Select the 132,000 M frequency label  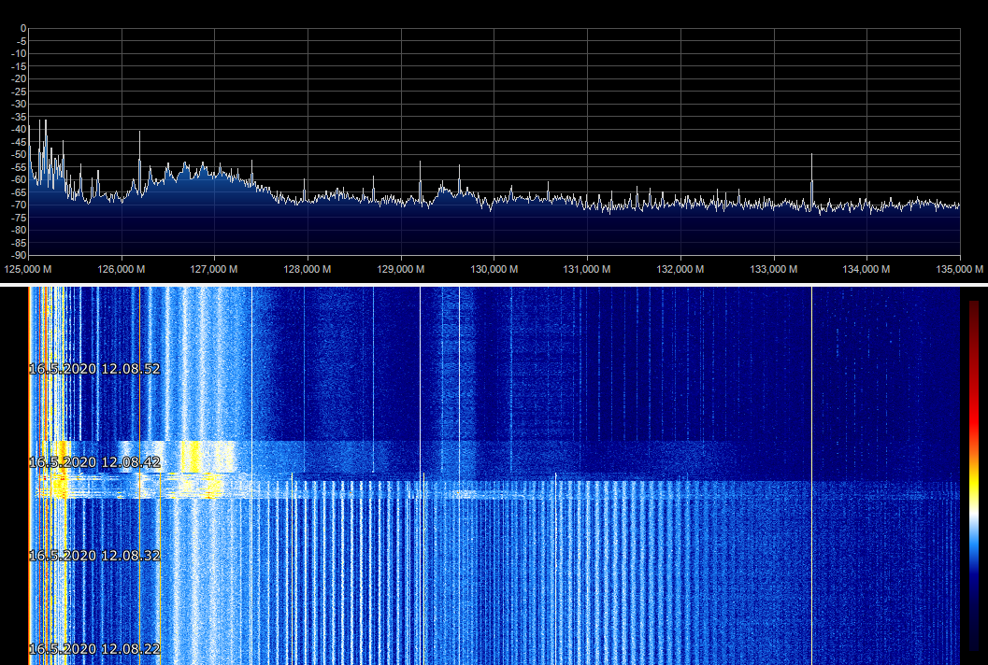coord(680,269)
